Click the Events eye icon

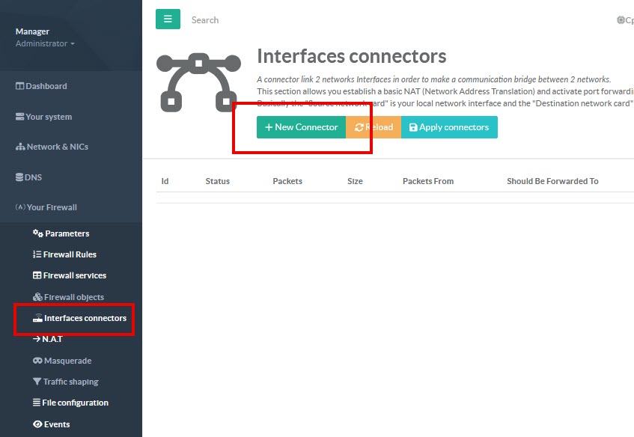37,424
